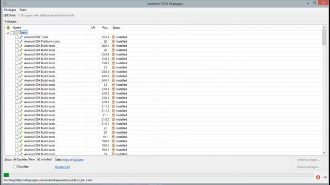Check the Build-tools revision 21.1 checkbox
The image size is (330, 185).
[16, 115]
